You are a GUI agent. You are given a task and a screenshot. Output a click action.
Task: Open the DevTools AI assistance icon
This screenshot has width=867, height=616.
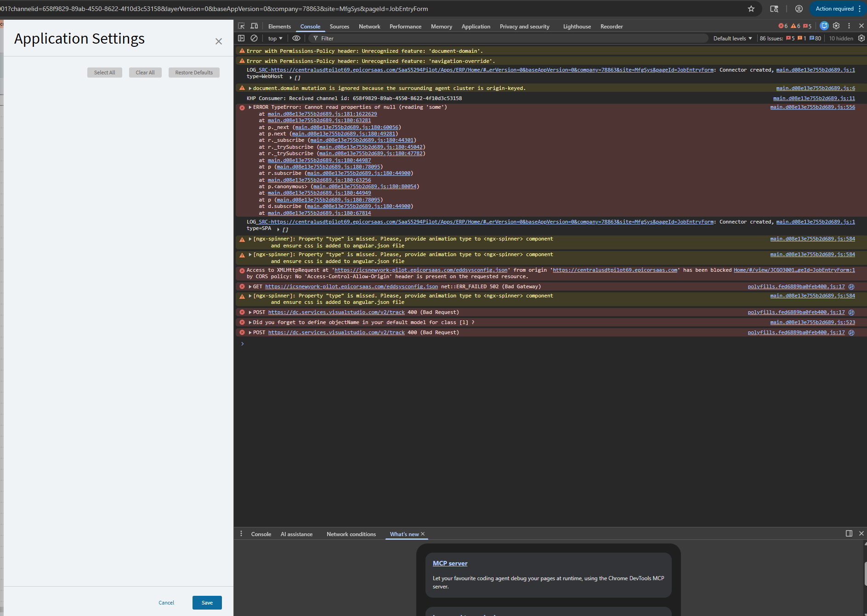point(824,26)
